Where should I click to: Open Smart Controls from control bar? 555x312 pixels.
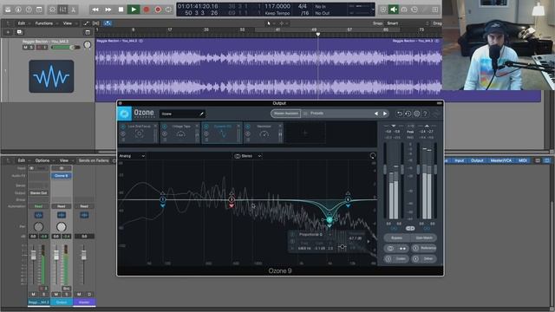pos(52,10)
